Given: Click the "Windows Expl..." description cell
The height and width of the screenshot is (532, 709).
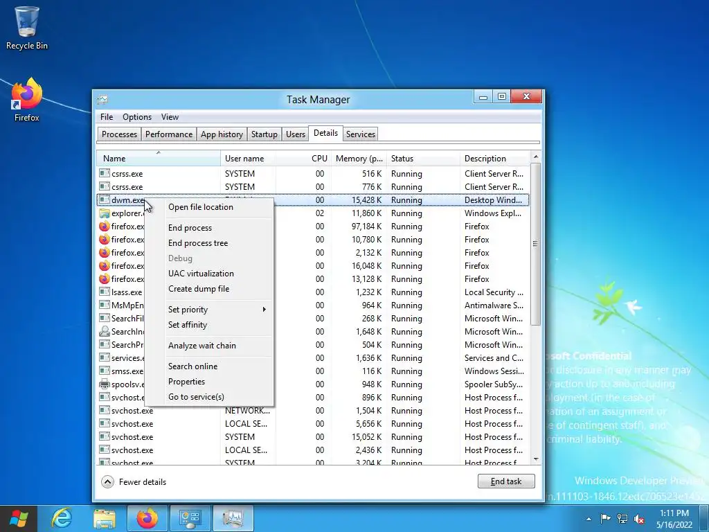Looking at the screenshot, I should click(493, 213).
